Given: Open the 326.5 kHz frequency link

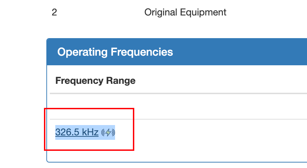Looking at the screenshot, I should 77,132.
